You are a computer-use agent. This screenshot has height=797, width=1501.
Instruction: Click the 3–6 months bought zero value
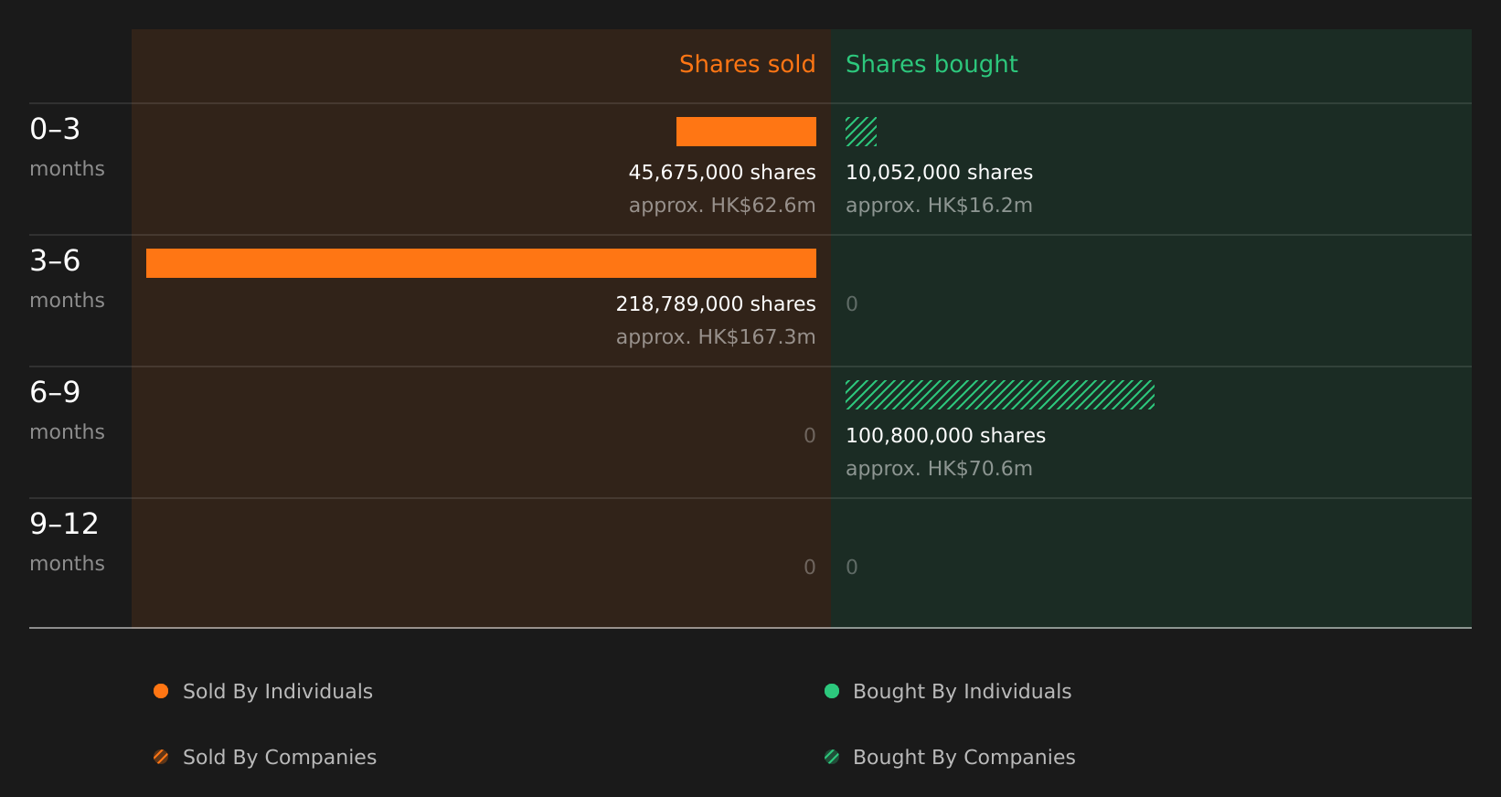coord(852,304)
